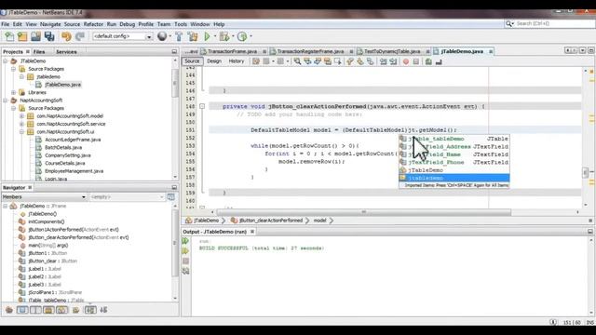This screenshot has height=335, width=596.
Task: Switch to the Services tab
Action: click(66, 52)
